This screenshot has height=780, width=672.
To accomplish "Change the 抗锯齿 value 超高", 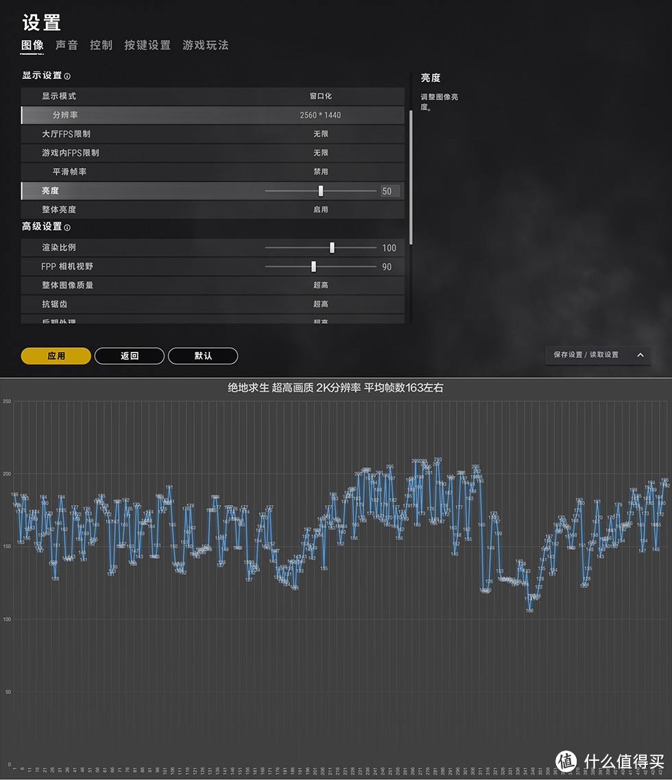I will tap(320, 304).
